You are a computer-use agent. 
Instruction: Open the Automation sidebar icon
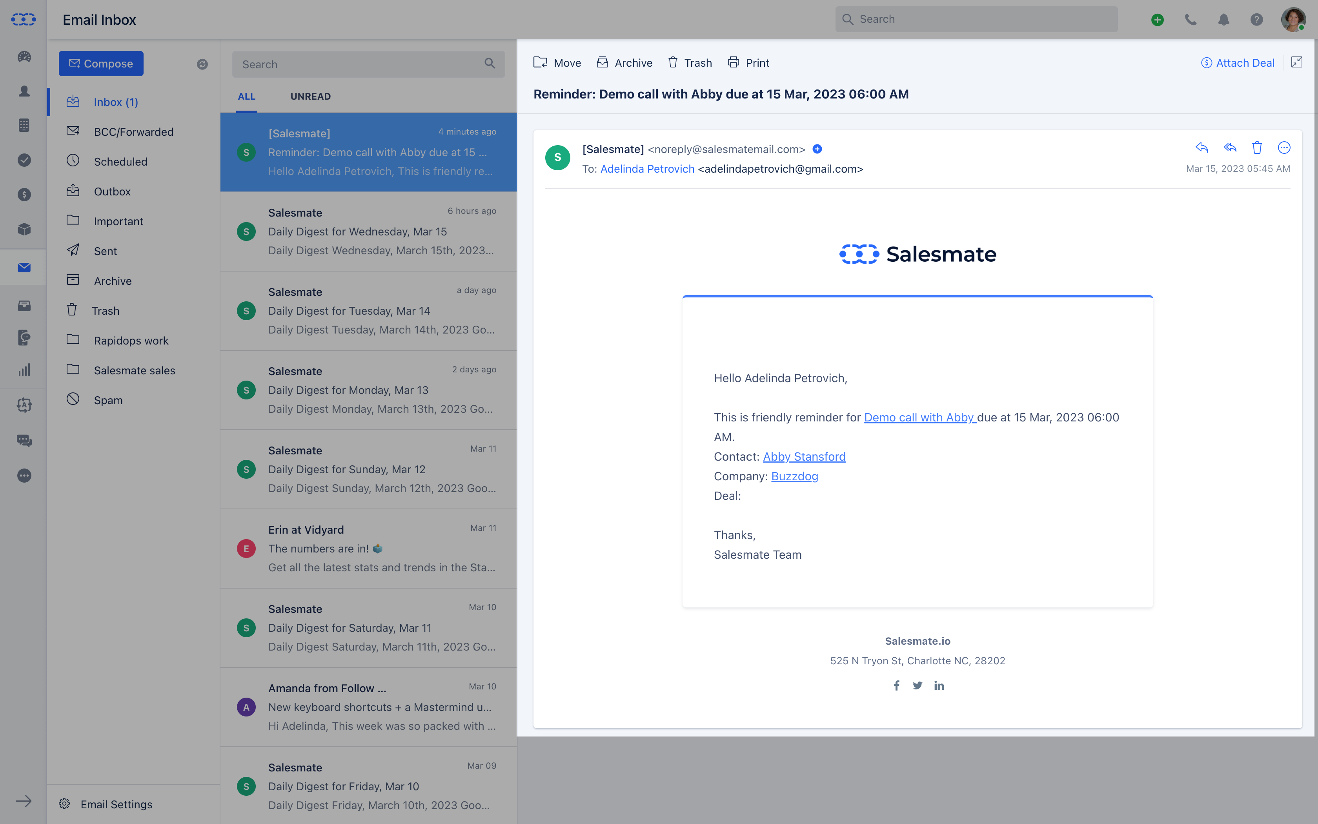[x=24, y=405]
